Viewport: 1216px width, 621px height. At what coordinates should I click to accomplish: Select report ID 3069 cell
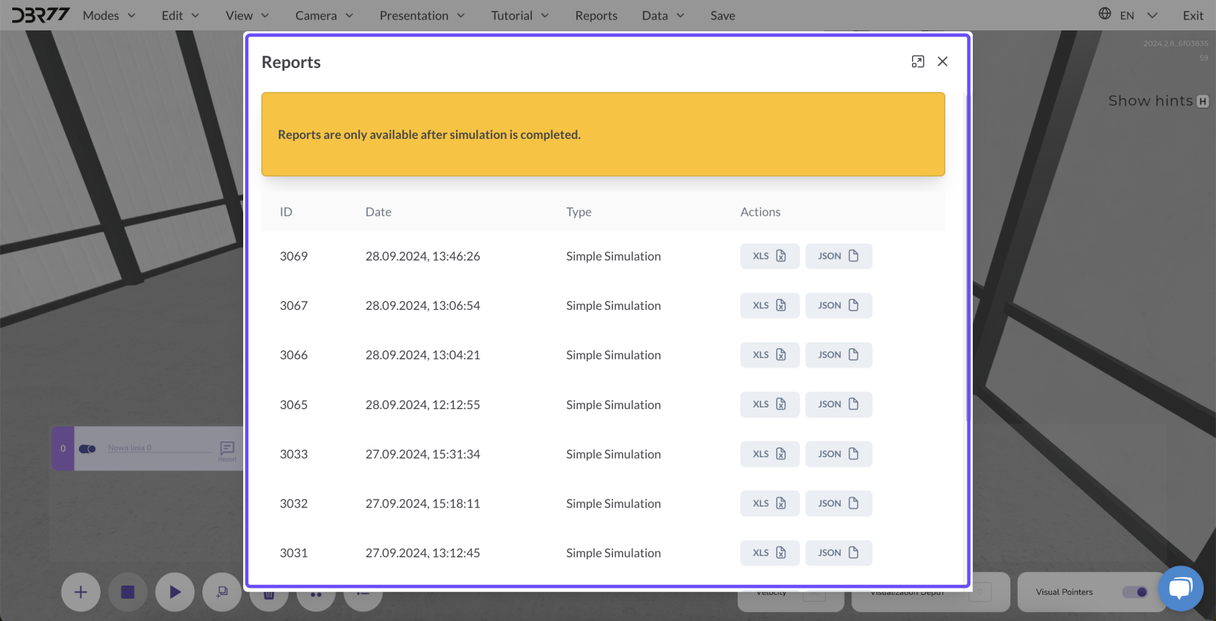click(x=294, y=256)
